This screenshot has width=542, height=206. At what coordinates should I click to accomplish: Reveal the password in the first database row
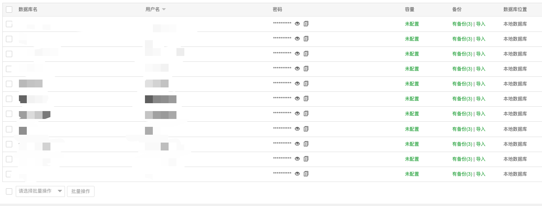tap(297, 24)
